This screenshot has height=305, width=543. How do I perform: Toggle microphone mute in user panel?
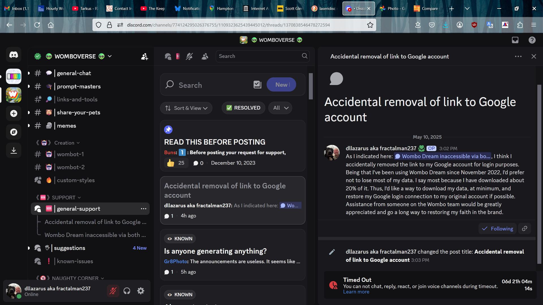(113, 291)
